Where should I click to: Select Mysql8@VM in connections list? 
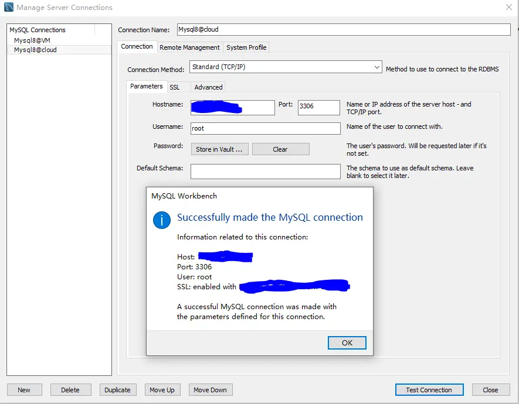[60, 40]
